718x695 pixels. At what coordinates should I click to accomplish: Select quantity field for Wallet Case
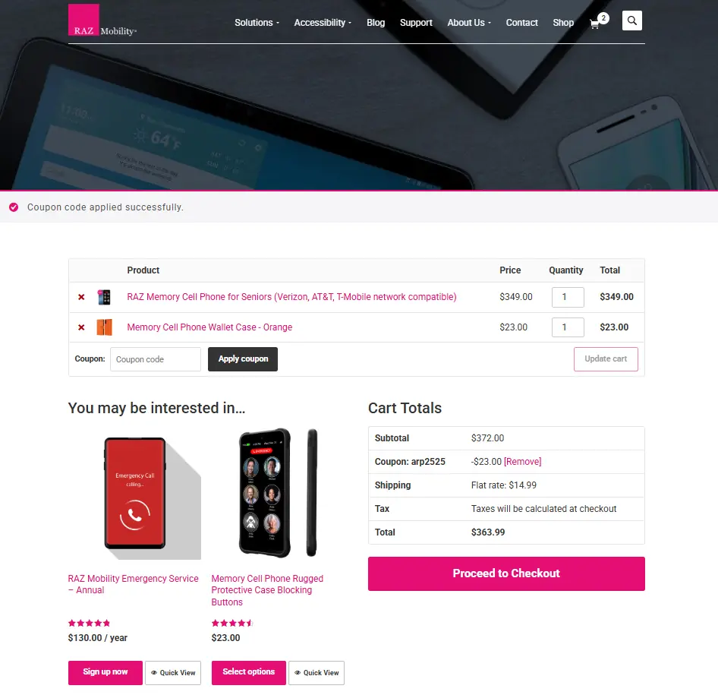coord(568,327)
